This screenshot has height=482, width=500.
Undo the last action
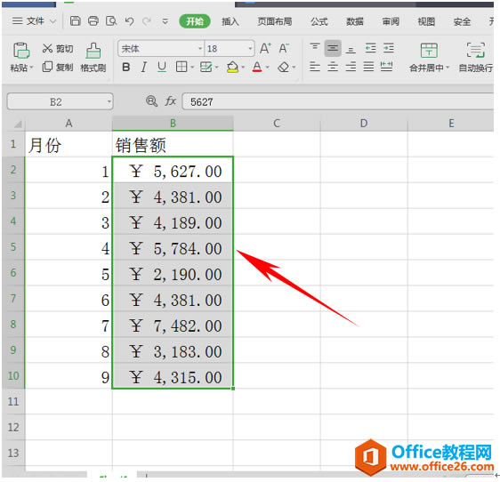point(129,21)
